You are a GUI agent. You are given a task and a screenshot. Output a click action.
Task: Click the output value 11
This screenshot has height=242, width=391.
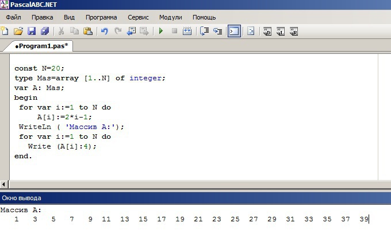tap(106, 220)
